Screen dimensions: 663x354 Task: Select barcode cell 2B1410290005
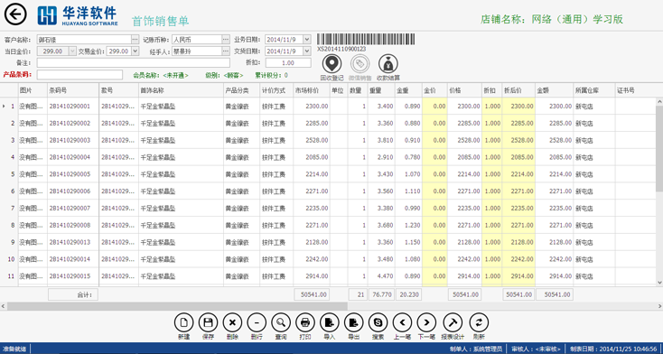coord(73,174)
